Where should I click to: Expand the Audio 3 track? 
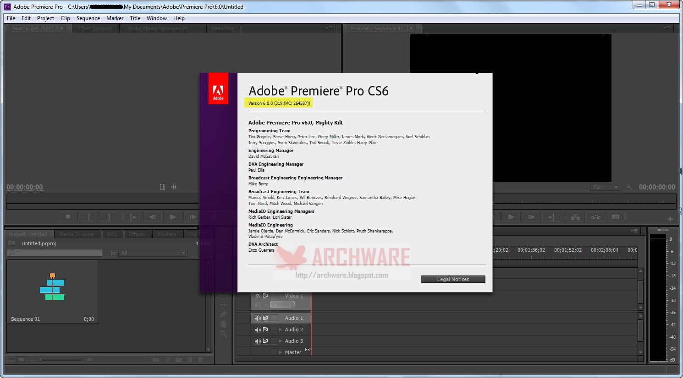tap(281, 341)
